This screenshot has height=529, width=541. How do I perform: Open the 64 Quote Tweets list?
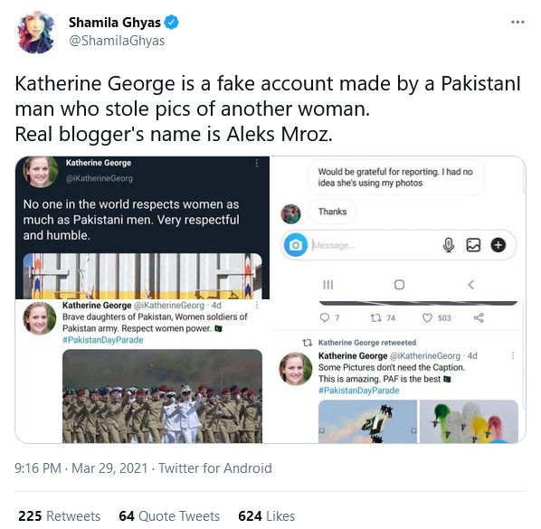click(x=169, y=516)
